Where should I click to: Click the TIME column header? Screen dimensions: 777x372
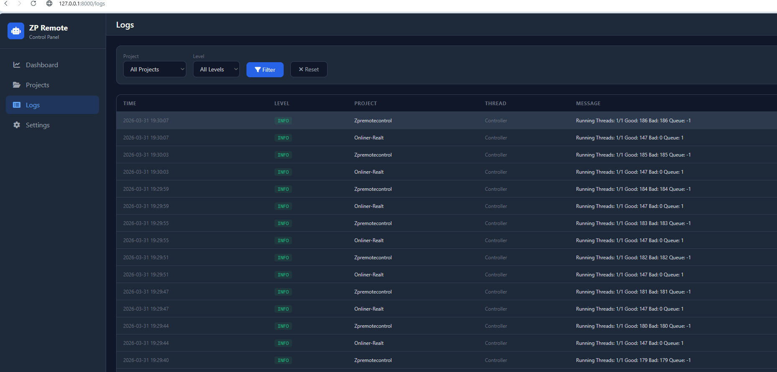pos(129,104)
